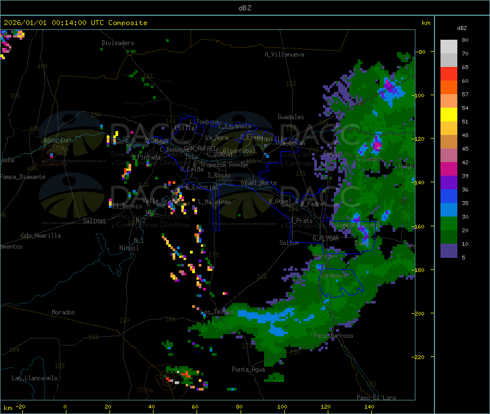Click the 'Carmensa' map label
The height and width of the screenshot is (414, 490).
click(x=334, y=275)
